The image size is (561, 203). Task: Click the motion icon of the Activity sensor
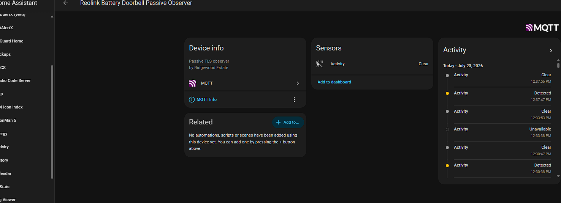(320, 64)
